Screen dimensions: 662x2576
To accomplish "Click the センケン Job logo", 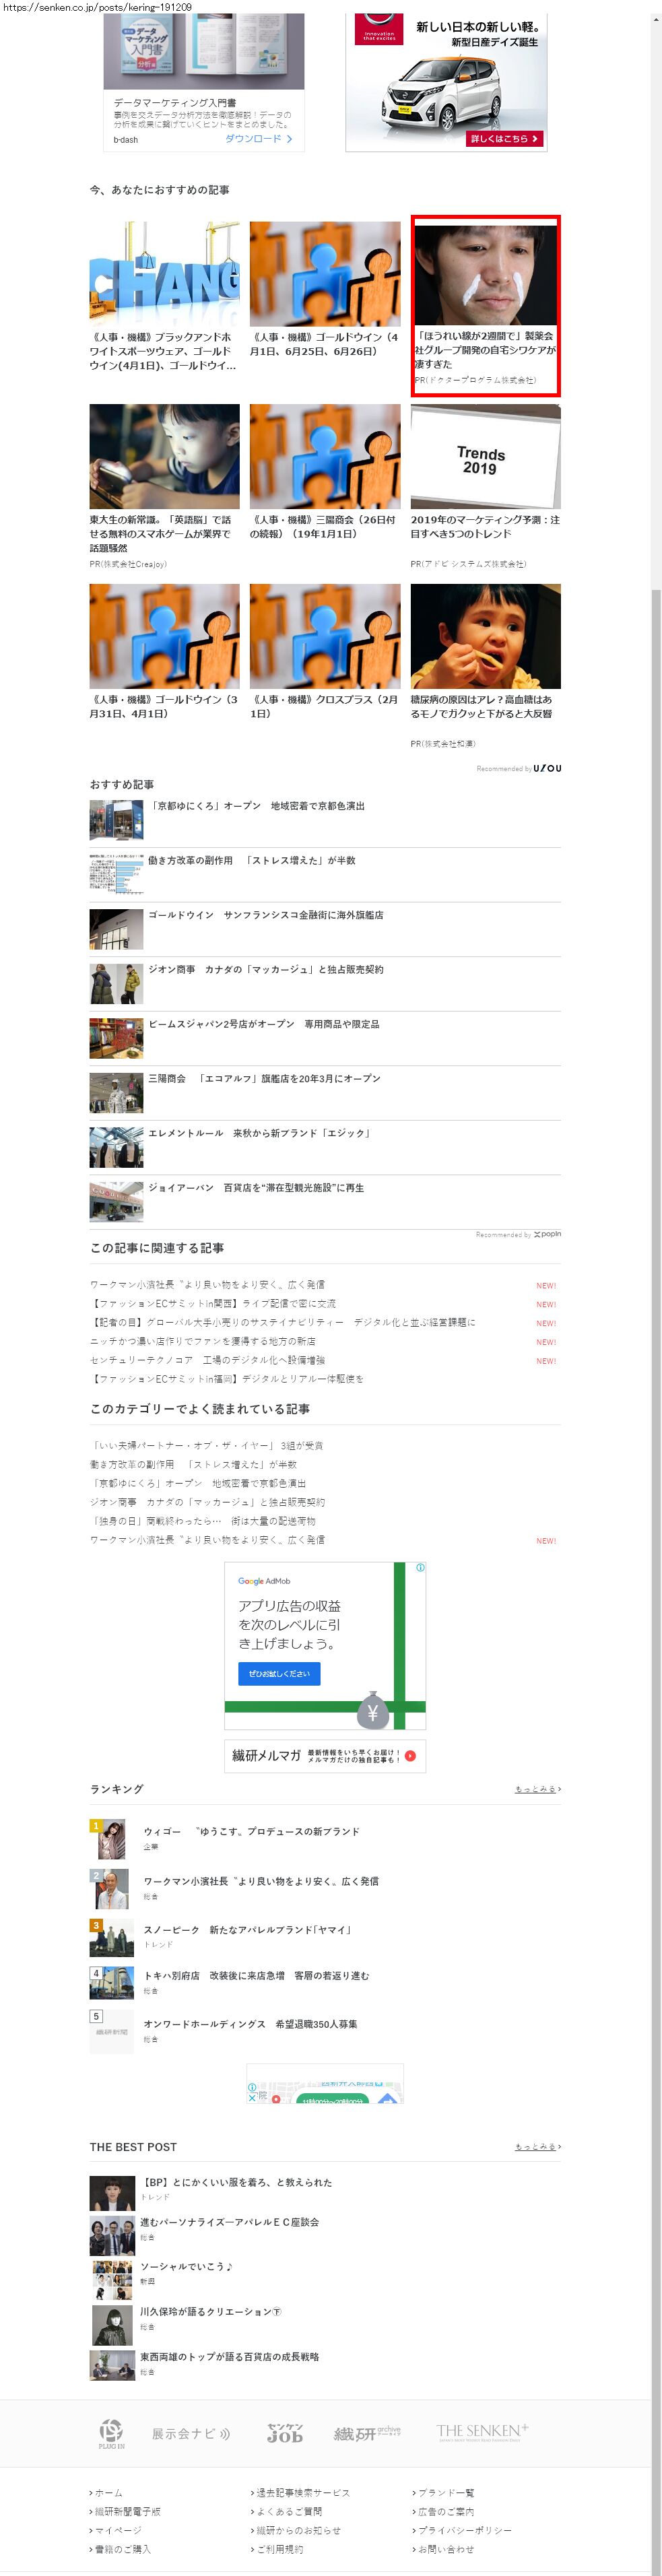I will [x=284, y=2433].
